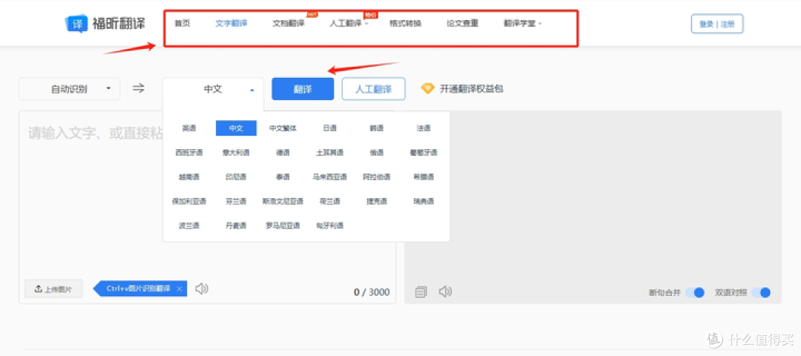Click the 注册 link
This screenshot has width=801, height=356.
pyautogui.click(x=728, y=24)
